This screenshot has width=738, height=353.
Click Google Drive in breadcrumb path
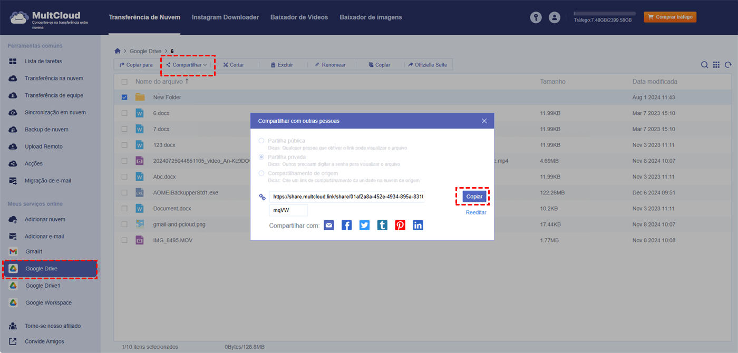[145, 51]
